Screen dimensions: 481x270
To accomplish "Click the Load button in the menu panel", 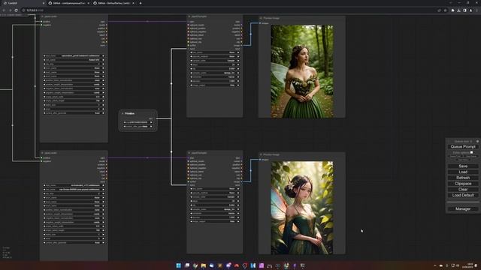I will [463, 172].
